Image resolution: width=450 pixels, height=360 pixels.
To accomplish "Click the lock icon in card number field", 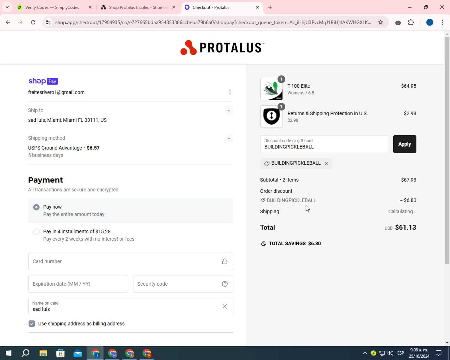I will click(225, 261).
